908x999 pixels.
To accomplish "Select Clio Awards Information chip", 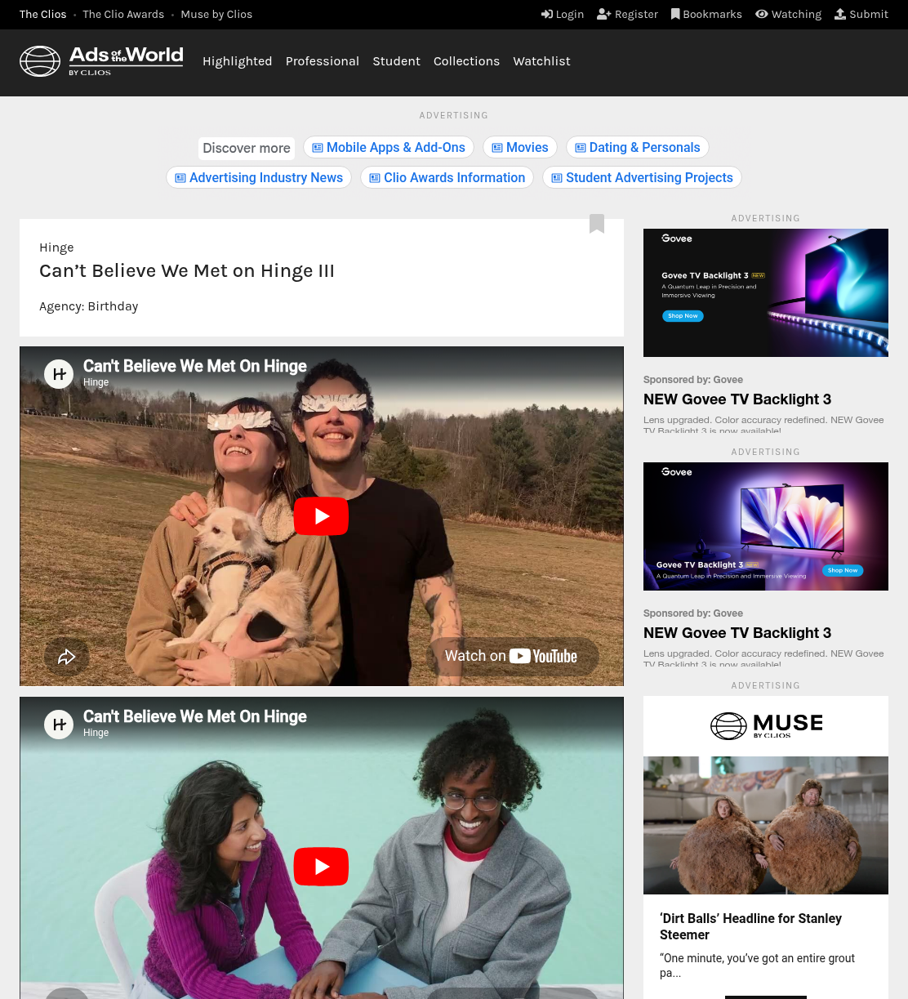I will (x=447, y=177).
